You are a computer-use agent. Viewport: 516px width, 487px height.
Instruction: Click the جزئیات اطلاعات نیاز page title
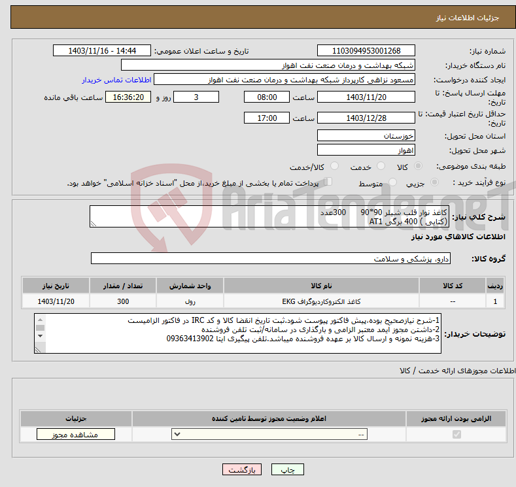468,18
